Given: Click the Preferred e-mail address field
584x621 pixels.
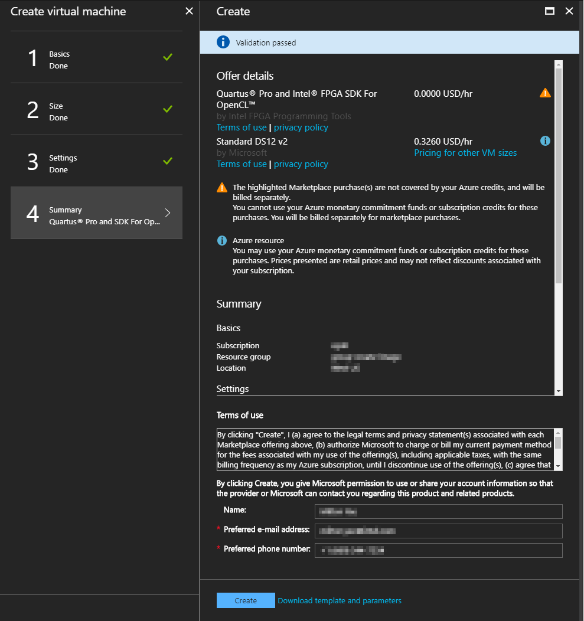Looking at the screenshot, I should coord(438,531).
